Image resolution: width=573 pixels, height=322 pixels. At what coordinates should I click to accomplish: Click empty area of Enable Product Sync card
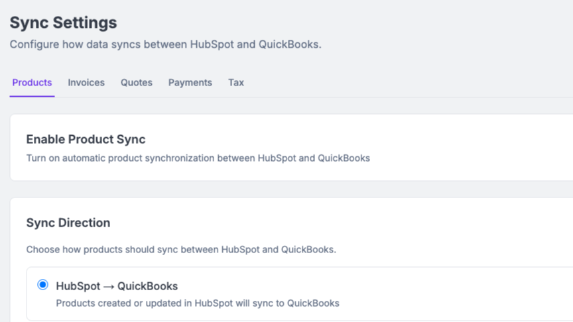(464, 149)
